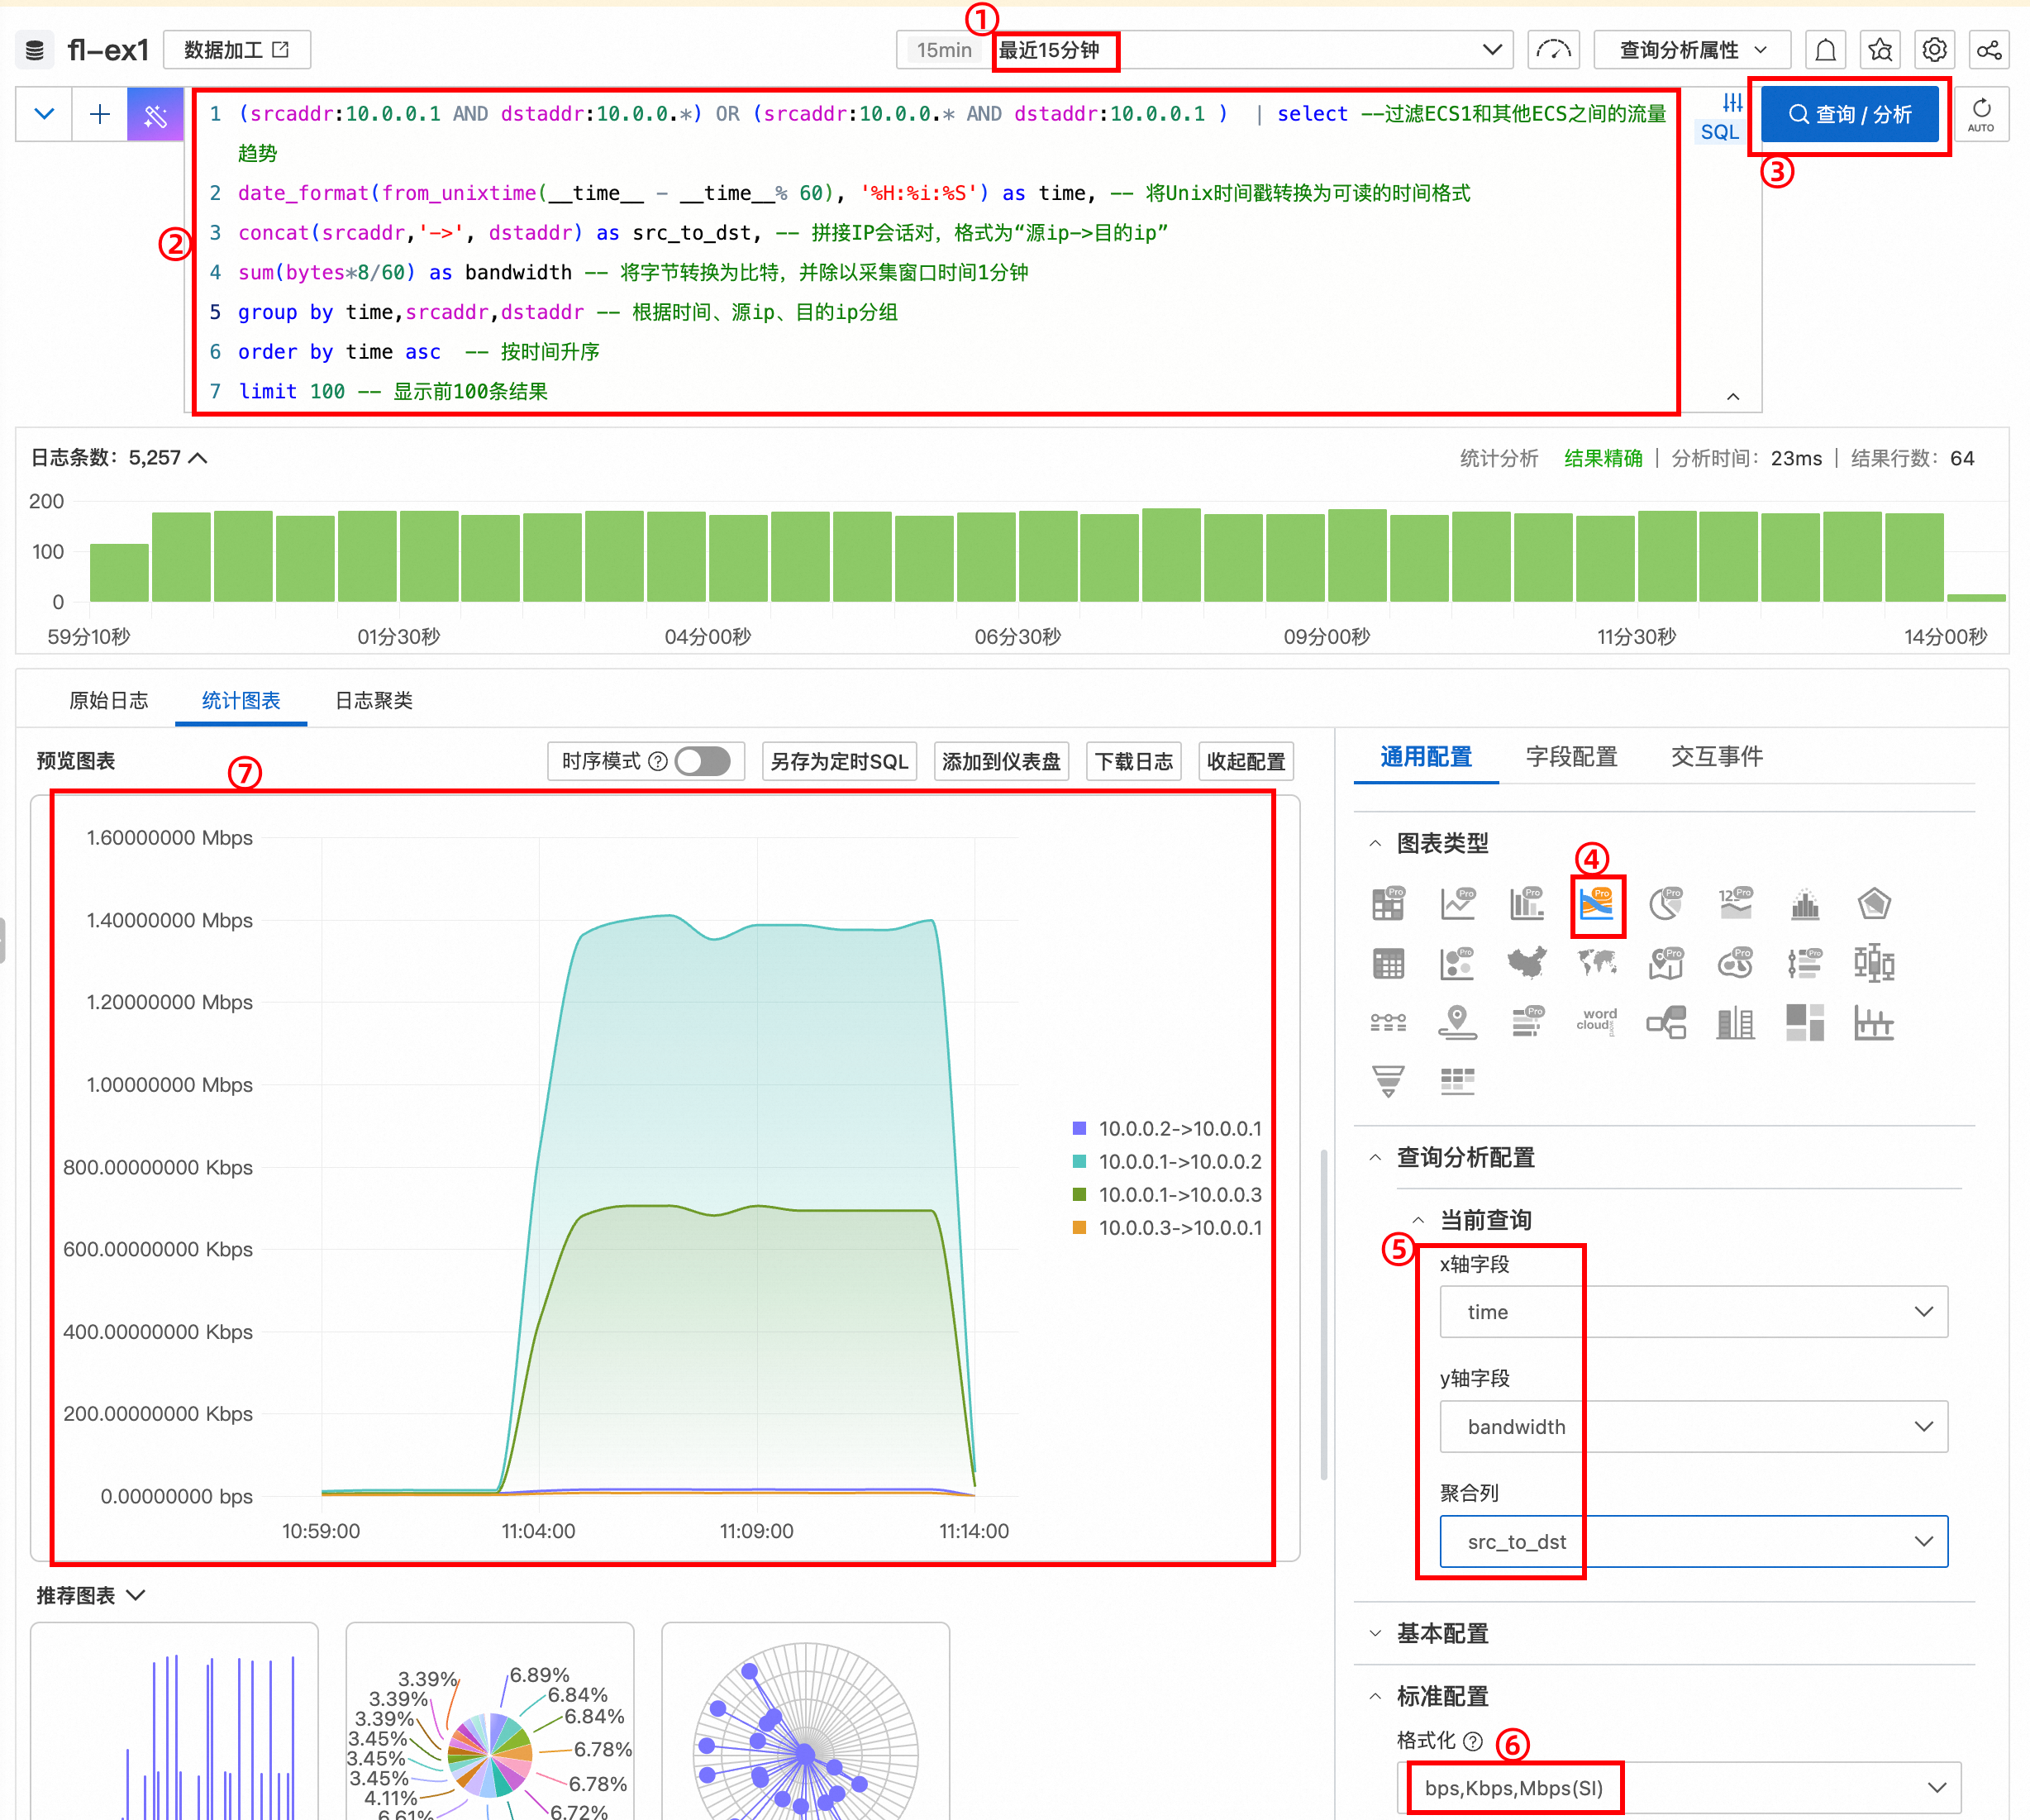This screenshot has width=2030, height=1820.
Task: Select the line chart Pro icon
Action: tap(1458, 903)
